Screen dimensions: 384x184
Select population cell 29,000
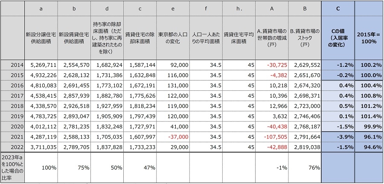pos(173,147)
